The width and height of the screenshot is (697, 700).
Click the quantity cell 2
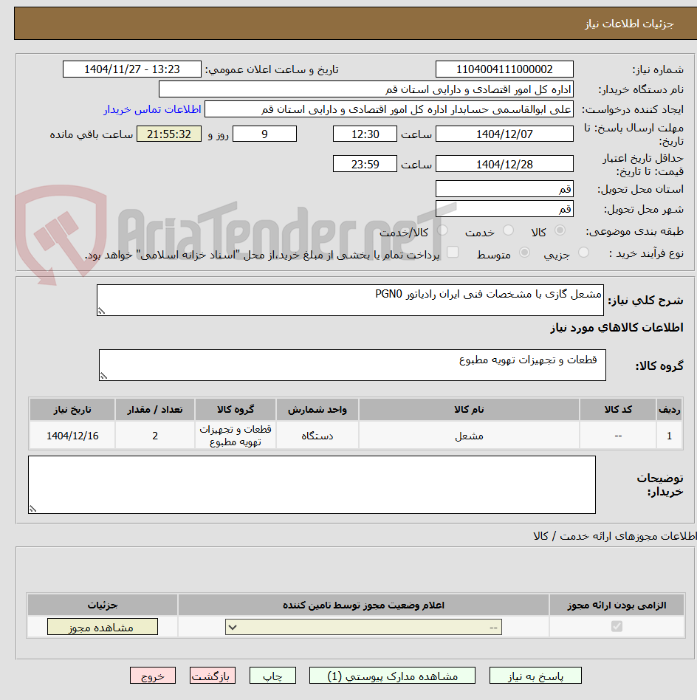coord(155,436)
